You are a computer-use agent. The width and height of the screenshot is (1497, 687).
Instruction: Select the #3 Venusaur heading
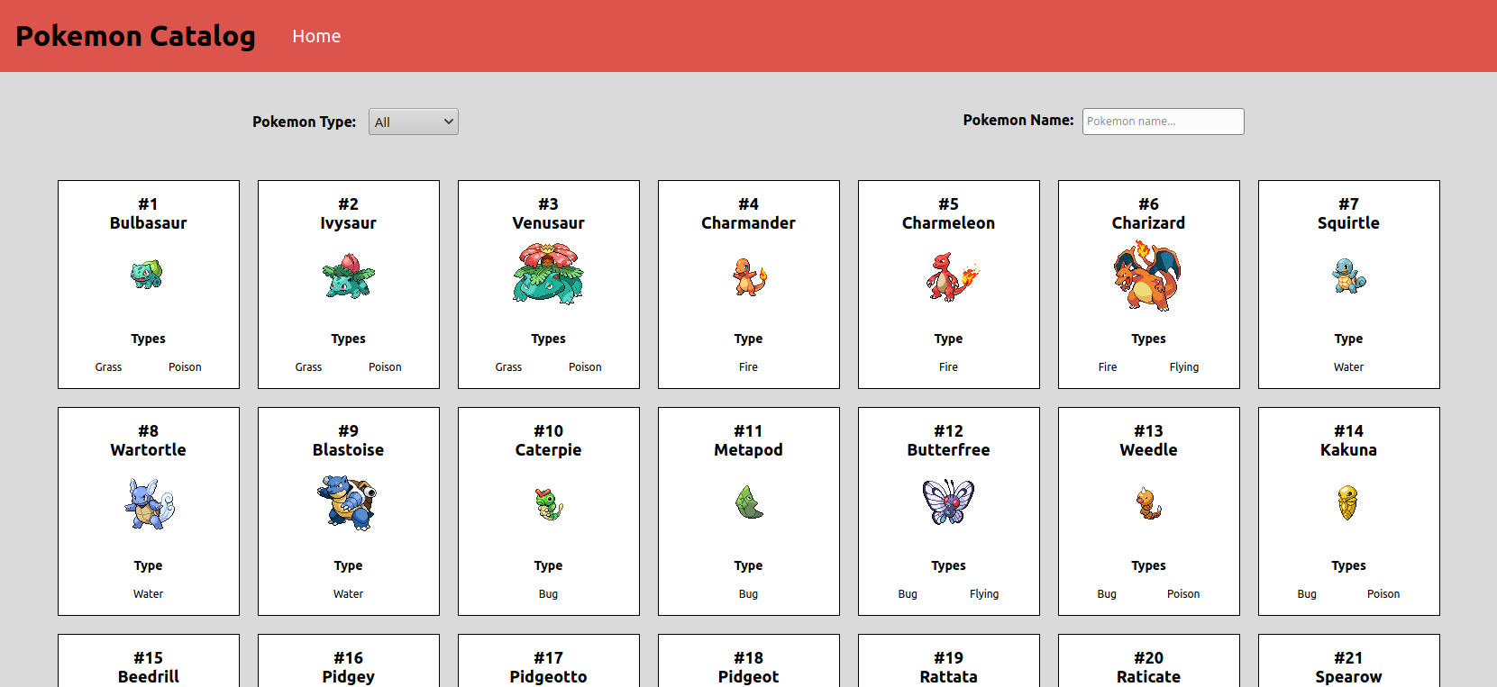pyautogui.click(x=549, y=213)
